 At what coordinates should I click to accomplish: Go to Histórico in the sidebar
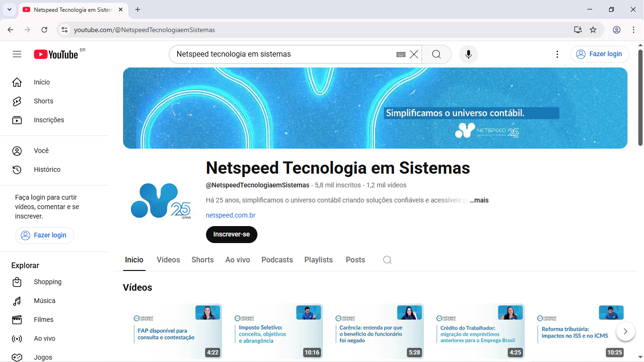click(47, 169)
